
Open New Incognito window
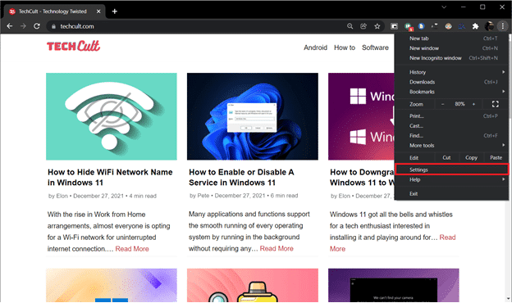click(x=451, y=58)
